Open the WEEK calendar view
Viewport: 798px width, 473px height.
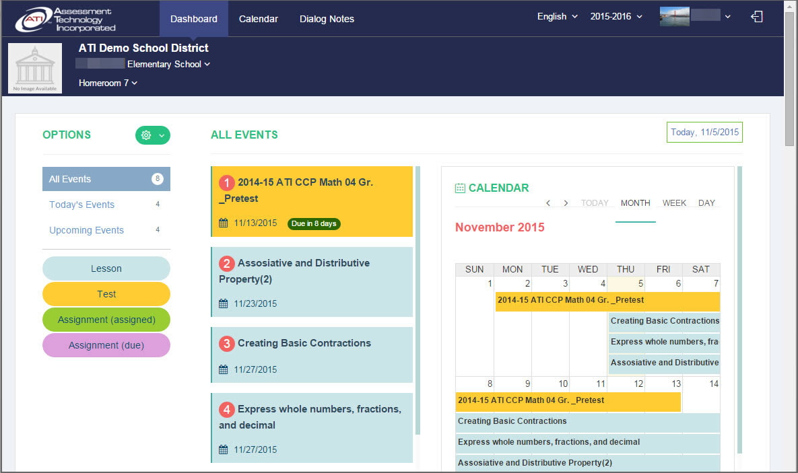point(674,203)
